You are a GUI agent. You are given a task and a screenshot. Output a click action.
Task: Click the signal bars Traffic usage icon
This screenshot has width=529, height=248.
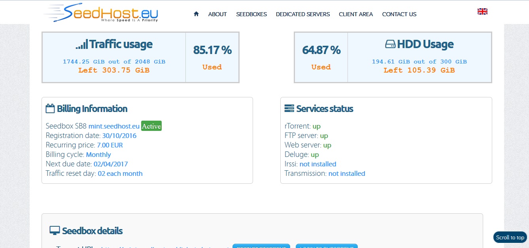[82, 44]
